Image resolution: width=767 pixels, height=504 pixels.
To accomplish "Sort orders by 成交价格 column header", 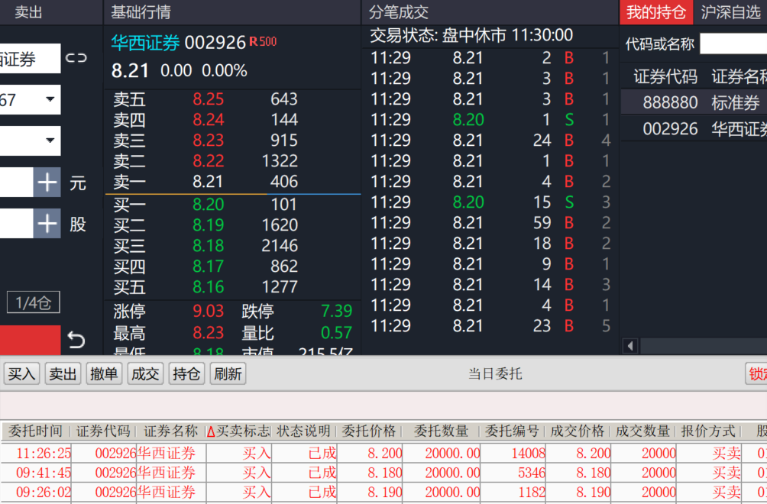I will [578, 431].
